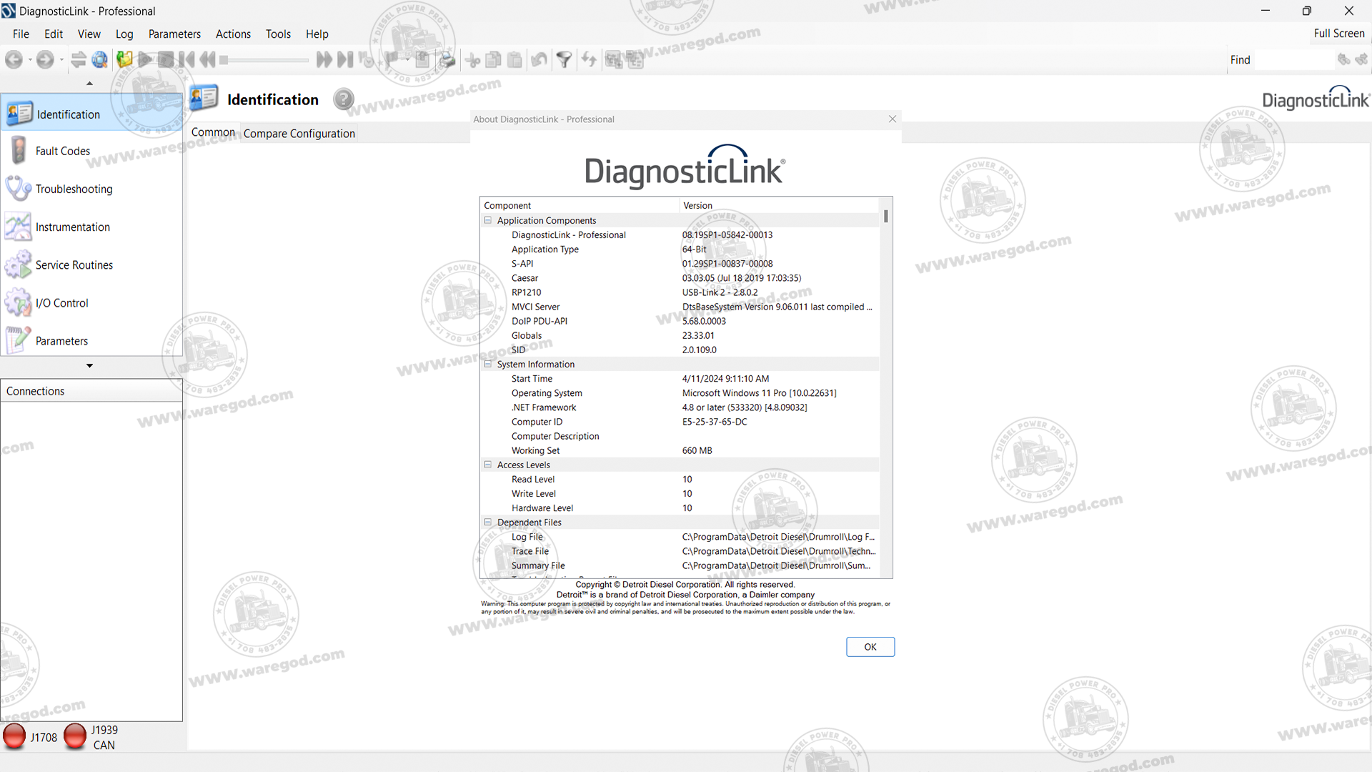The image size is (1372, 772).
Task: Collapse the Application Components group
Action: point(488,220)
